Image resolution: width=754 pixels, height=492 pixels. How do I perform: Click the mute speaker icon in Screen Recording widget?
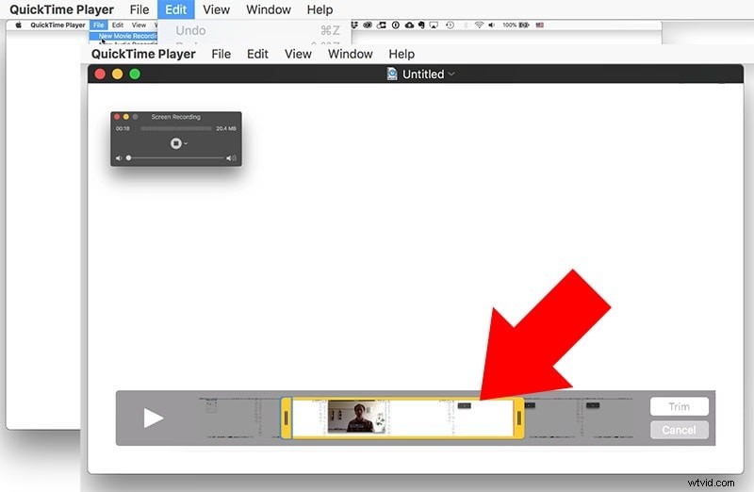pyautogui.click(x=119, y=158)
